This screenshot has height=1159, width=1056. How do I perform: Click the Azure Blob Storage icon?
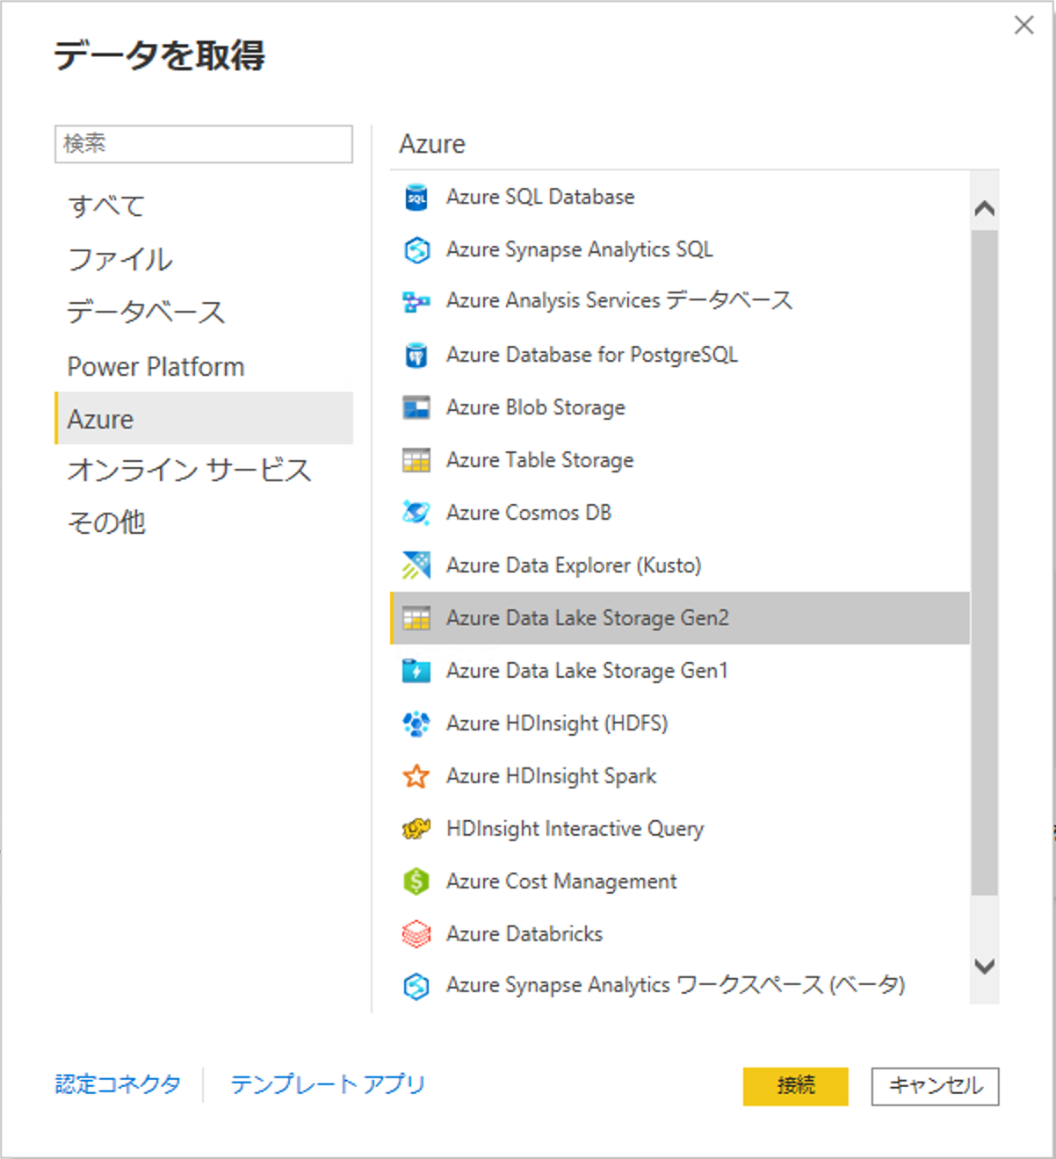coord(416,407)
